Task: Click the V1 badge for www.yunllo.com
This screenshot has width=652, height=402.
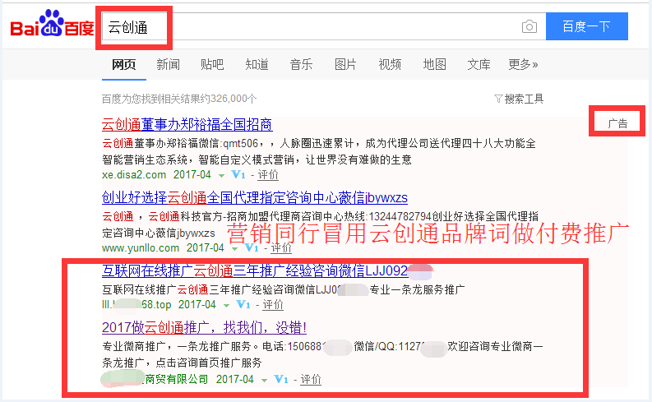Action: pos(252,248)
